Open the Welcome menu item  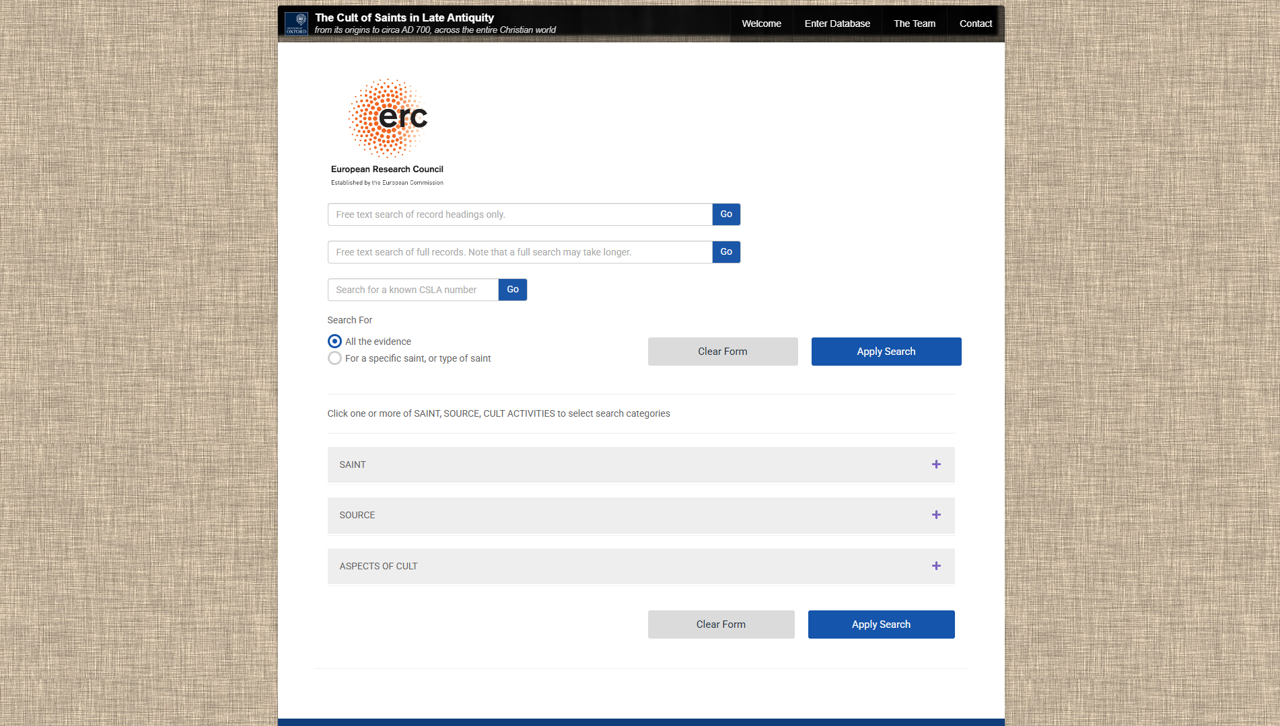coord(761,24)
